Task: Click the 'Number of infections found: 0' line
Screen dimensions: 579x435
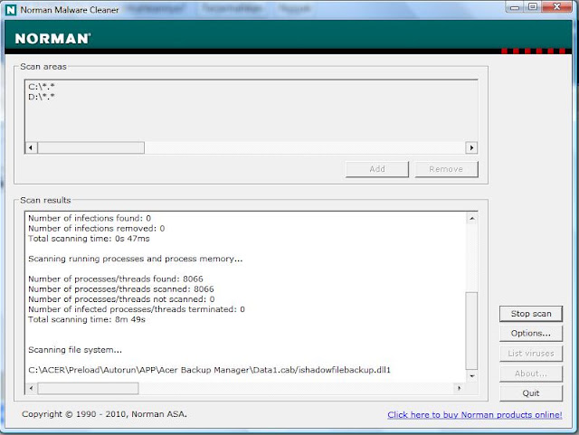Action: pos(90,218)
